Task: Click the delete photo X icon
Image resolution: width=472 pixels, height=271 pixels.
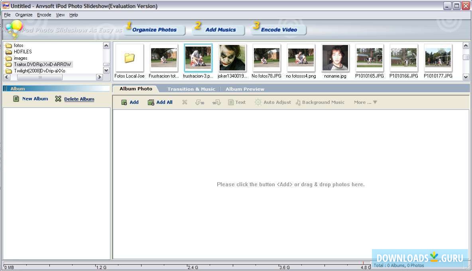Action: 184,102
